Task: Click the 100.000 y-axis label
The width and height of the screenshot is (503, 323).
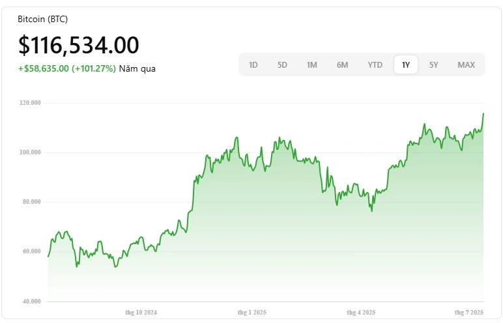Action: [31, 152]
